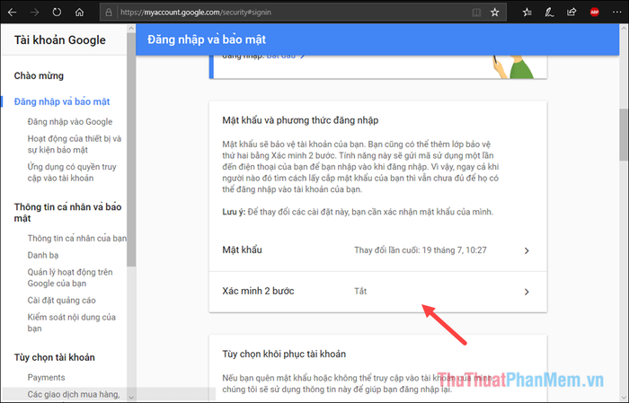The height and width of the screenshot is (403, 629).
Task: Toggle reading view icon in address bar
Action: [x=476, y=13]
